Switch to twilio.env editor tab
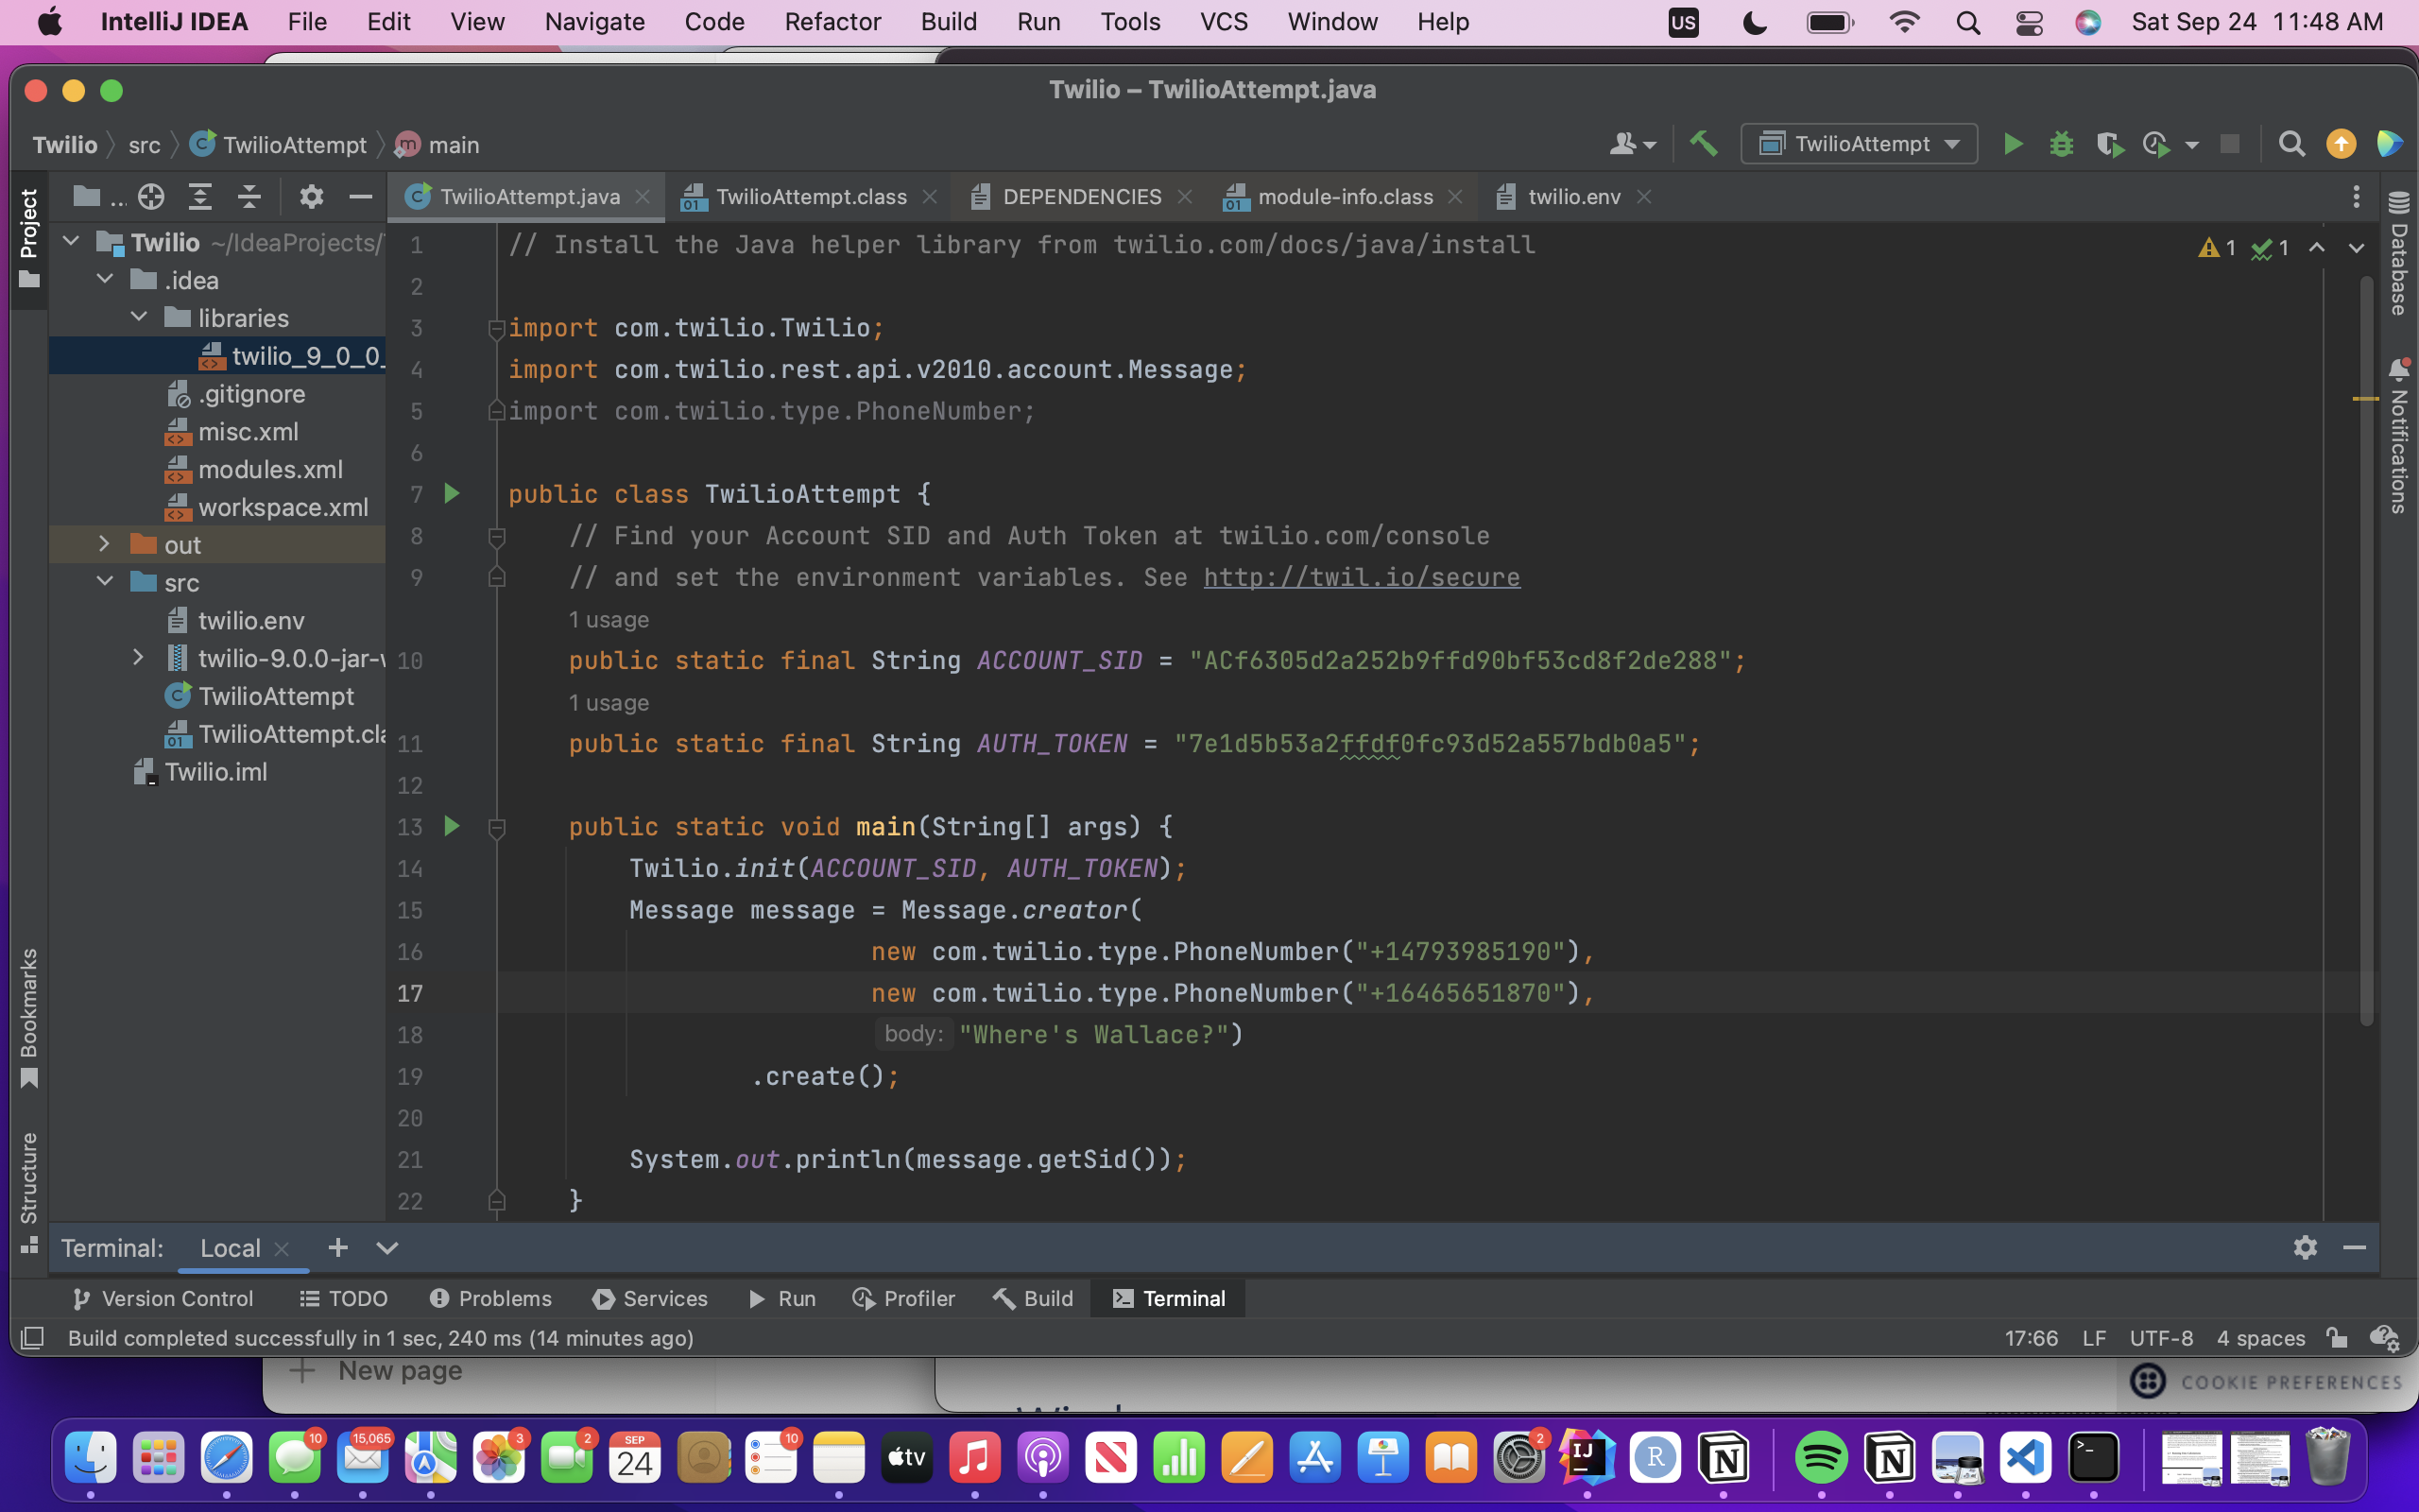Screen dimensions: 2419x1512 (1572, 197)
